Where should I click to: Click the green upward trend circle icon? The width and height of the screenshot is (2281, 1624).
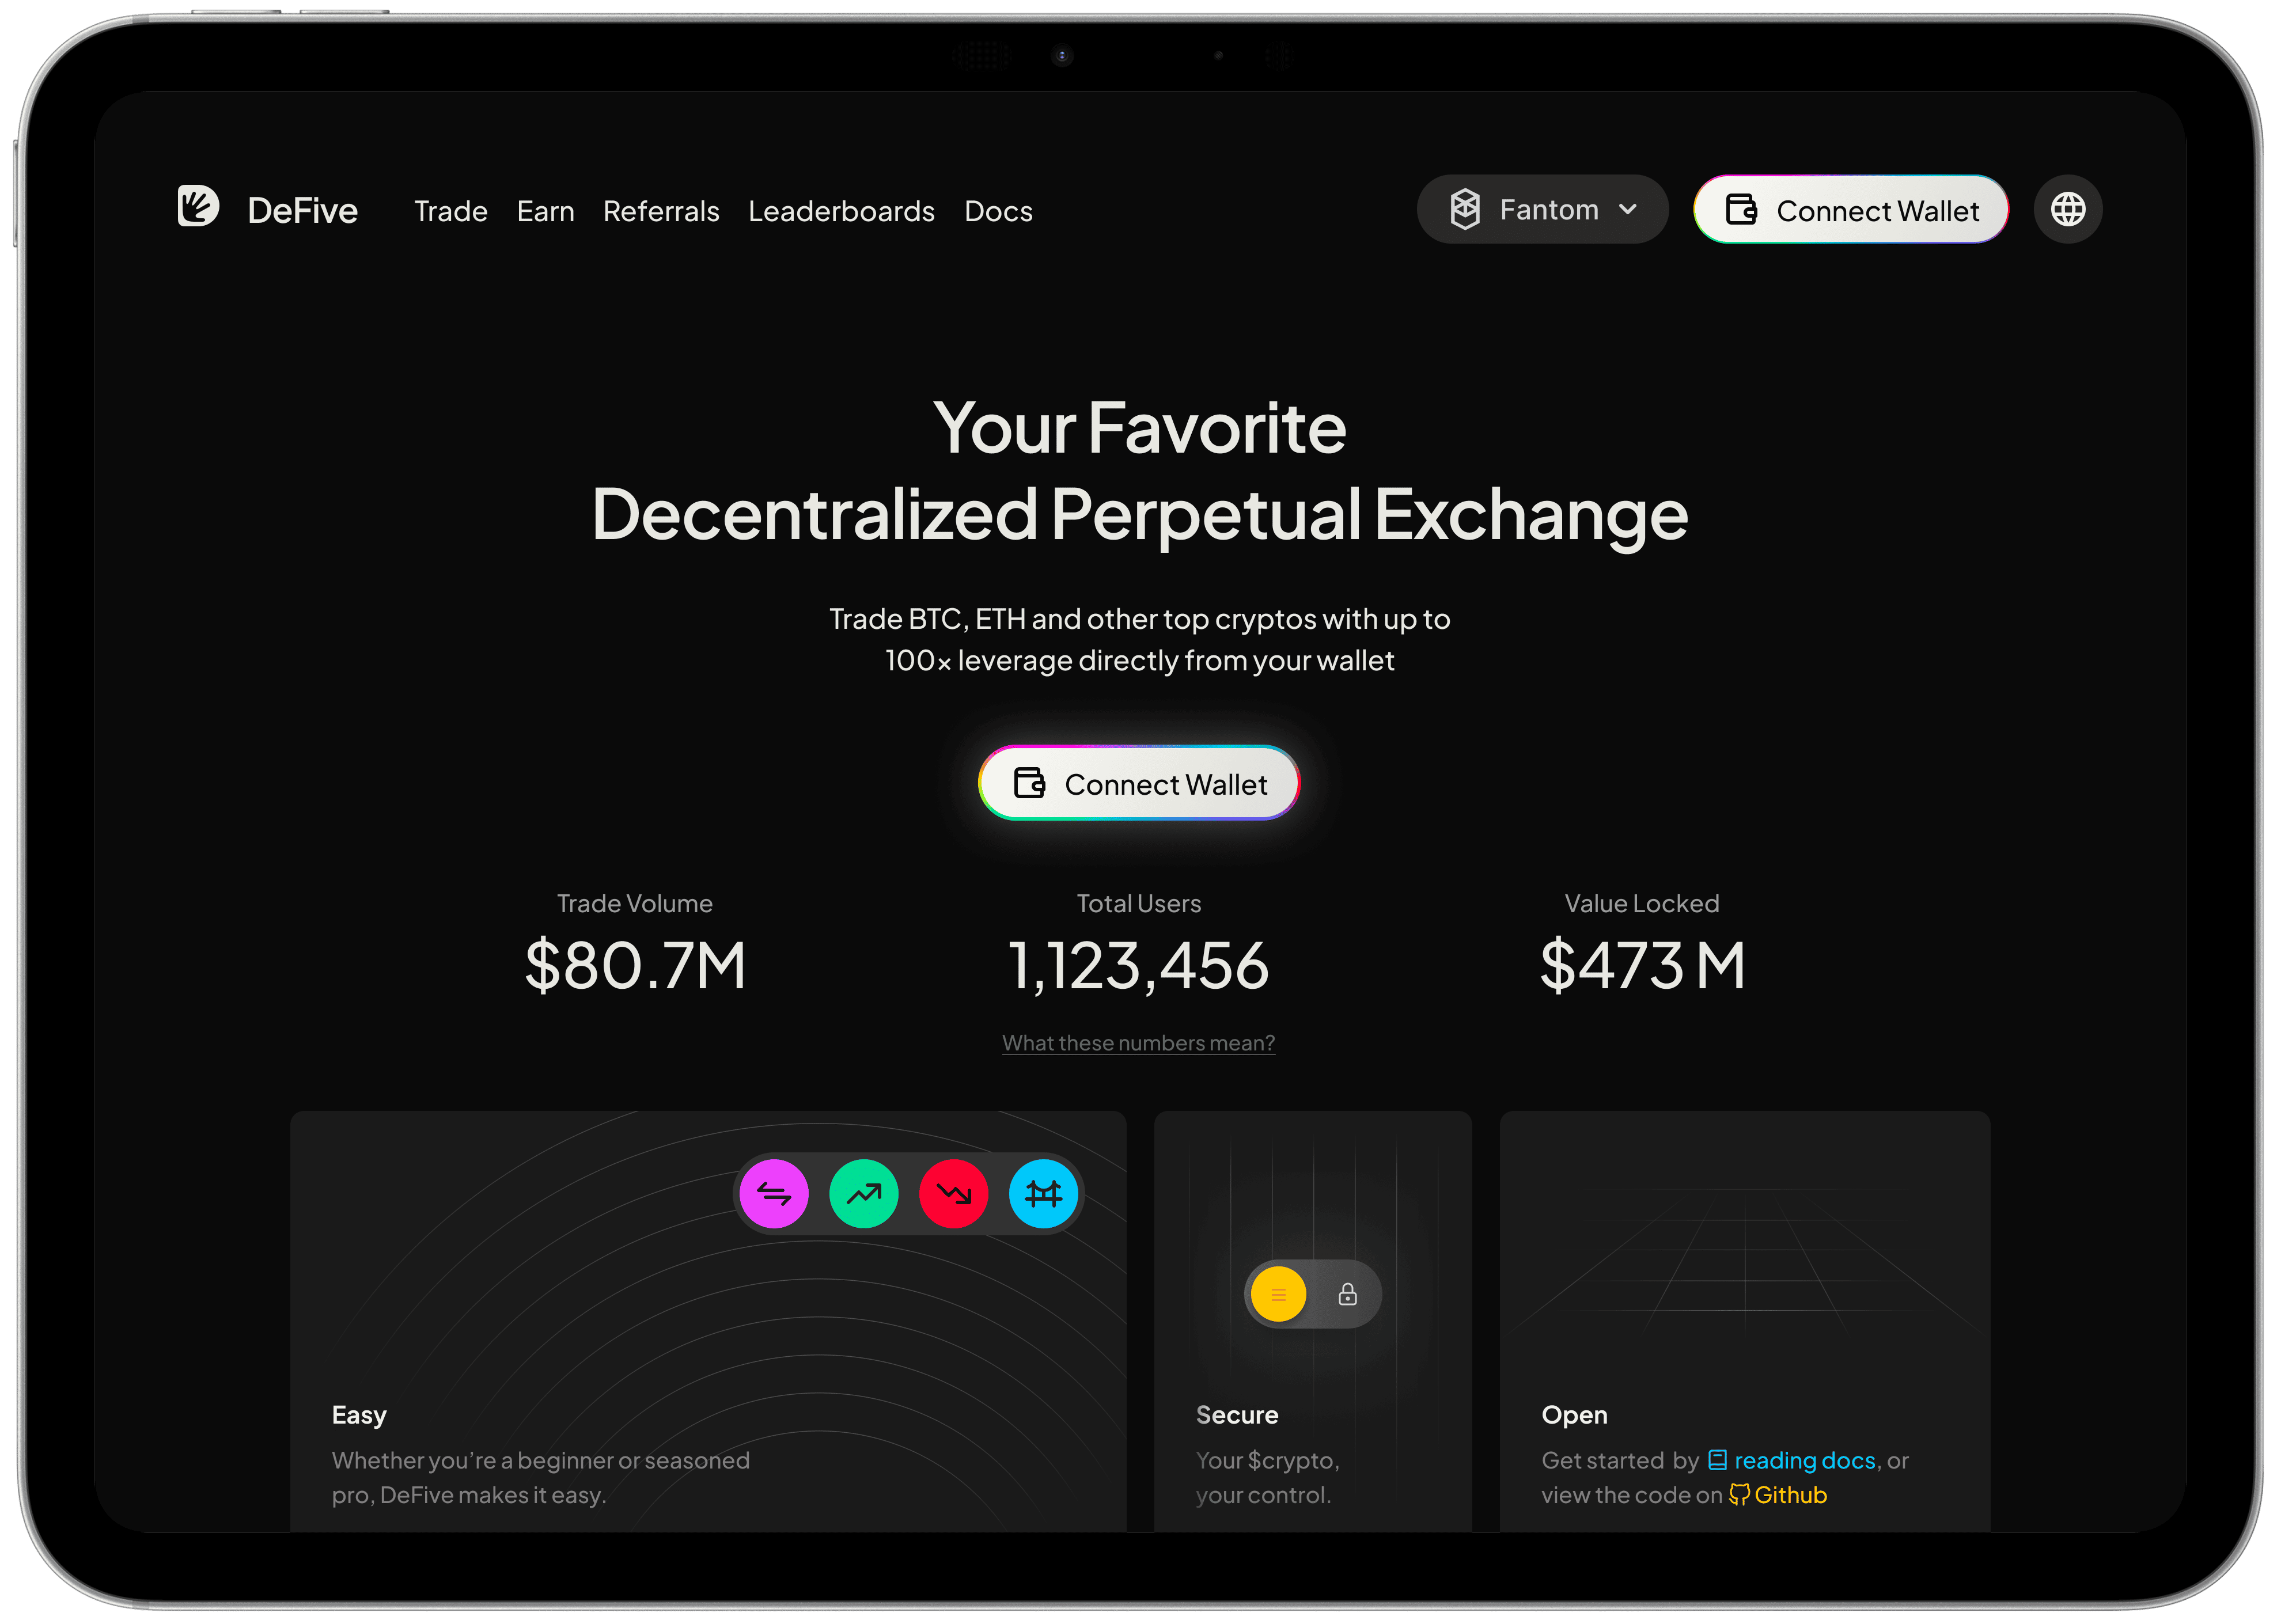863,1193
